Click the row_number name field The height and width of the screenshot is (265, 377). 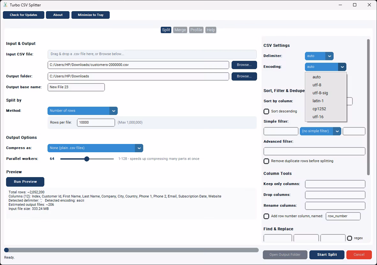(x=343, y=216)
